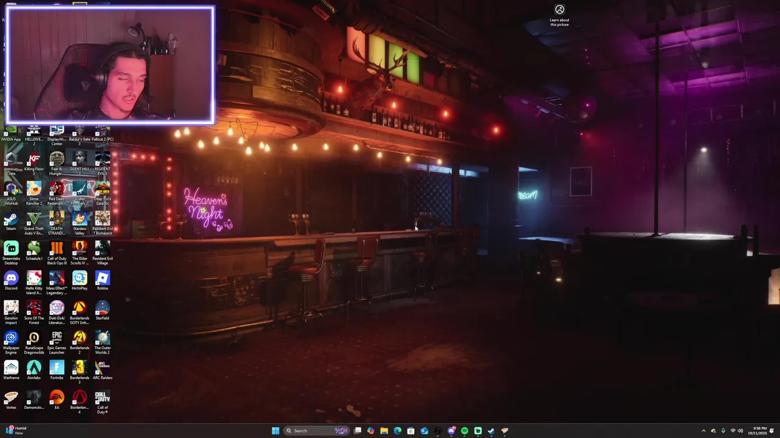
Task: Click the taskbar Search box
Action: [317, 431]
